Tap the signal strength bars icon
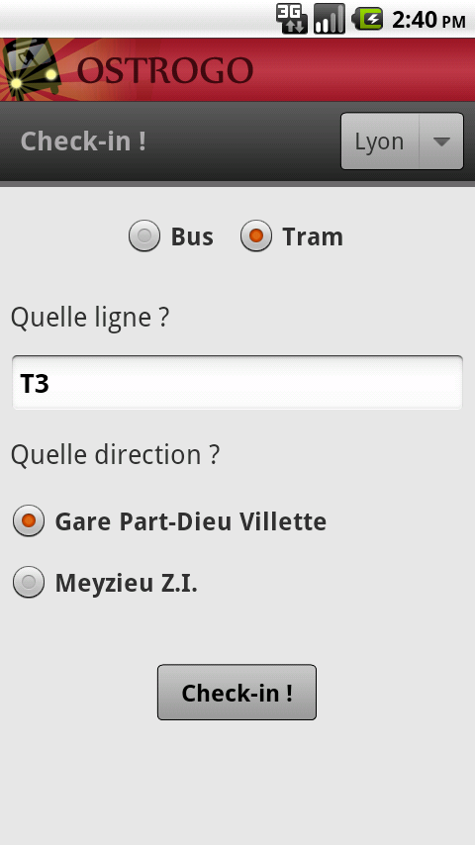The image size is (475, 845). coord(329,19)
